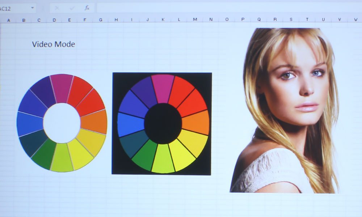This screenshot has height=217, width=362.
Task: Click the Enter checkmark icon in formula bar
Action: click(72, 8)
